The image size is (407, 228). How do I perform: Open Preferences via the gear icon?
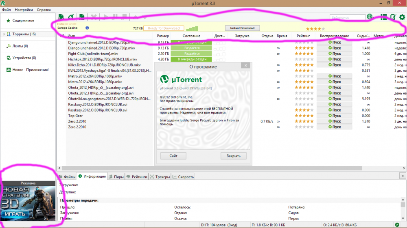(x=402, y=17)
